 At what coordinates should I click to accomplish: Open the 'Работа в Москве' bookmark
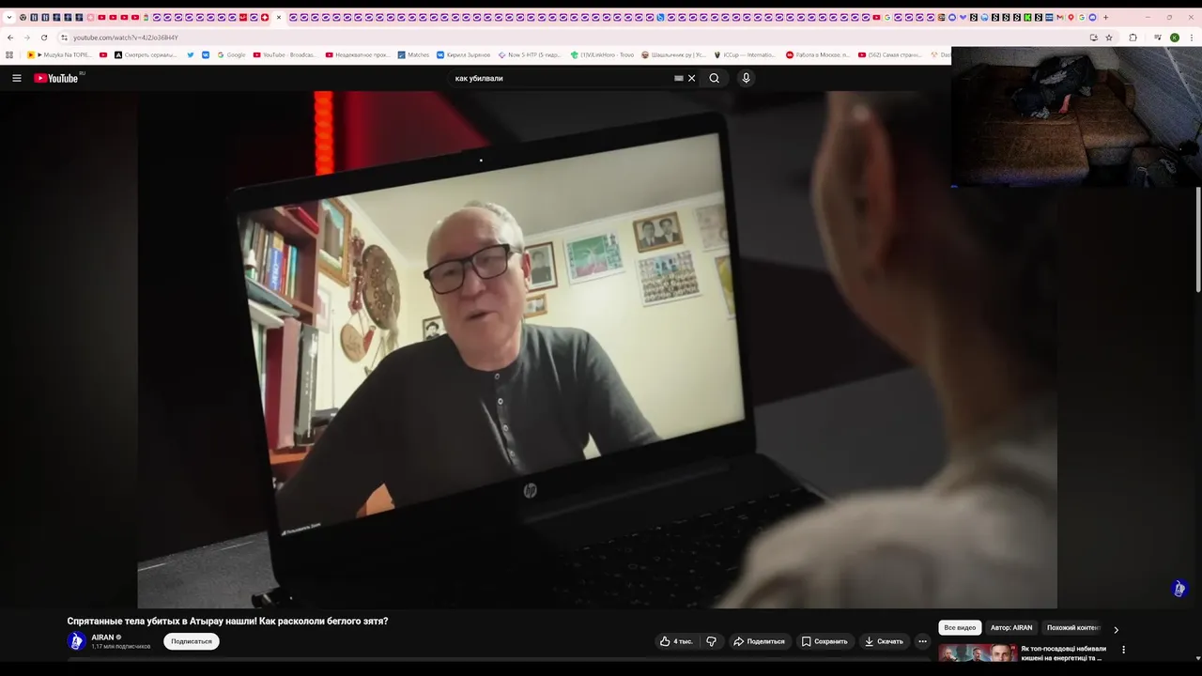click(x=818, y=55)
